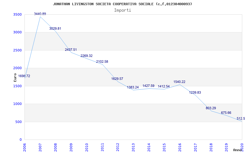This screenshot has height=153, width=245.
Task: Select the 1412.54 data label
Action: (164, 86)
